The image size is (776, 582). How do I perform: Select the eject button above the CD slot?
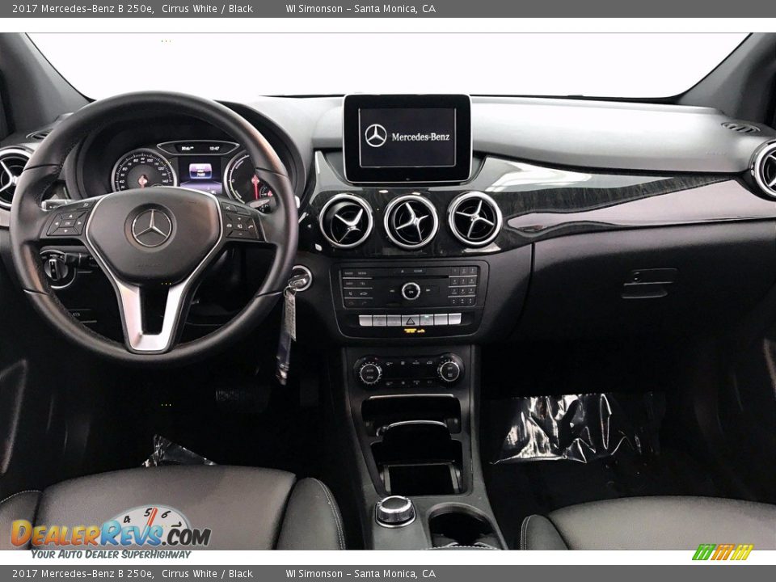pyautogui.click(x=403, y=270)
